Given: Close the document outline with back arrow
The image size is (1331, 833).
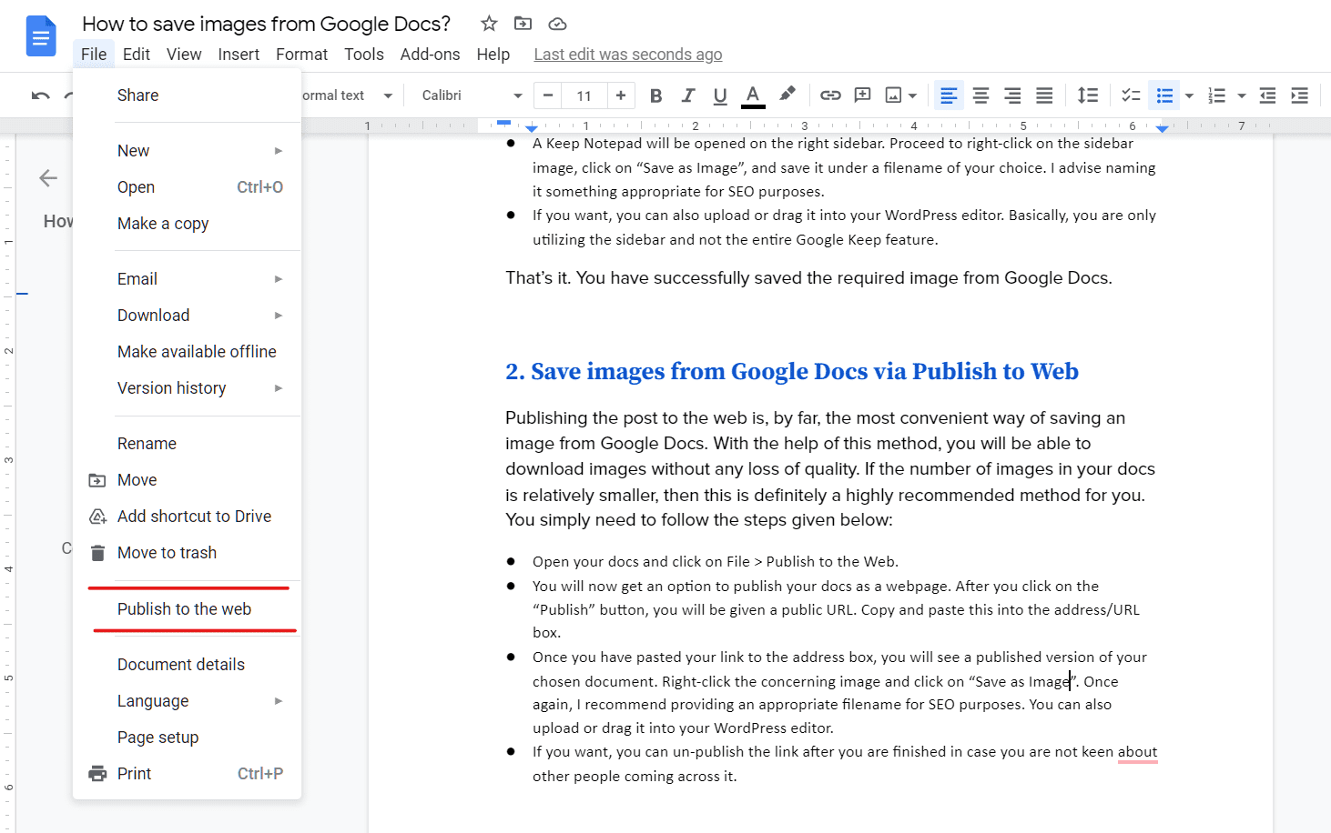Looking at the screenshot, I should point(47,178).
